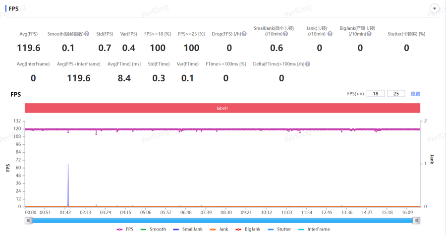446x235 pixels.
Task: Toggle Stutter series in legend
Action: [279, 229]
